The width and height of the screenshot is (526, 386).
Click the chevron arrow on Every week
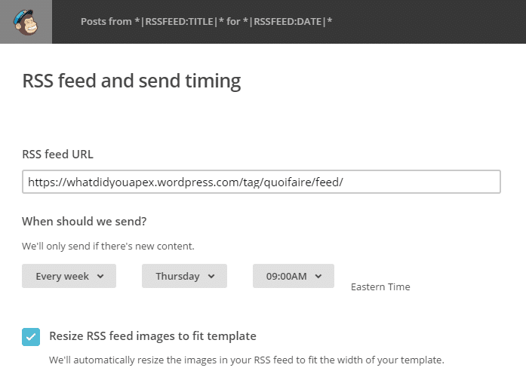tap(100, 277)
